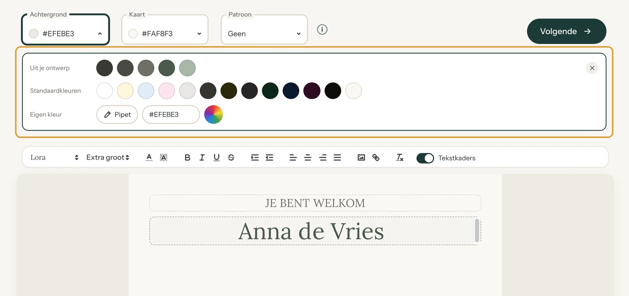Select the dark forest green standard swatch

click(270, 91)
